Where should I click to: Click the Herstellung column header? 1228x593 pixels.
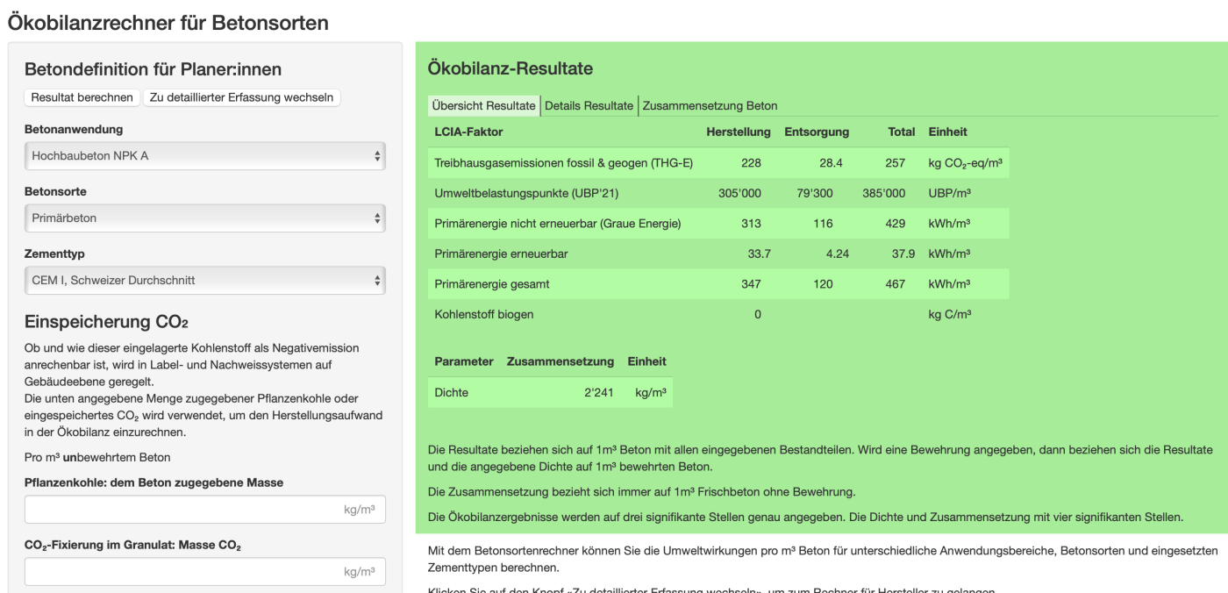tap(738, 132)
